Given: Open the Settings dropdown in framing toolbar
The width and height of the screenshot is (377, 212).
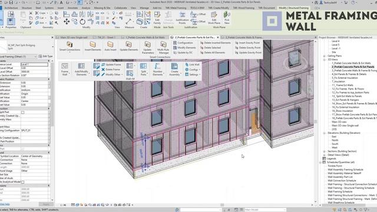Looking at the screenshot, I should 193,75.
